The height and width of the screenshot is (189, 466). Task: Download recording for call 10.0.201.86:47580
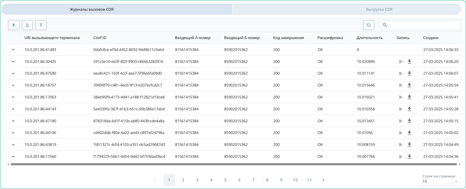click(x=409, y=73)
